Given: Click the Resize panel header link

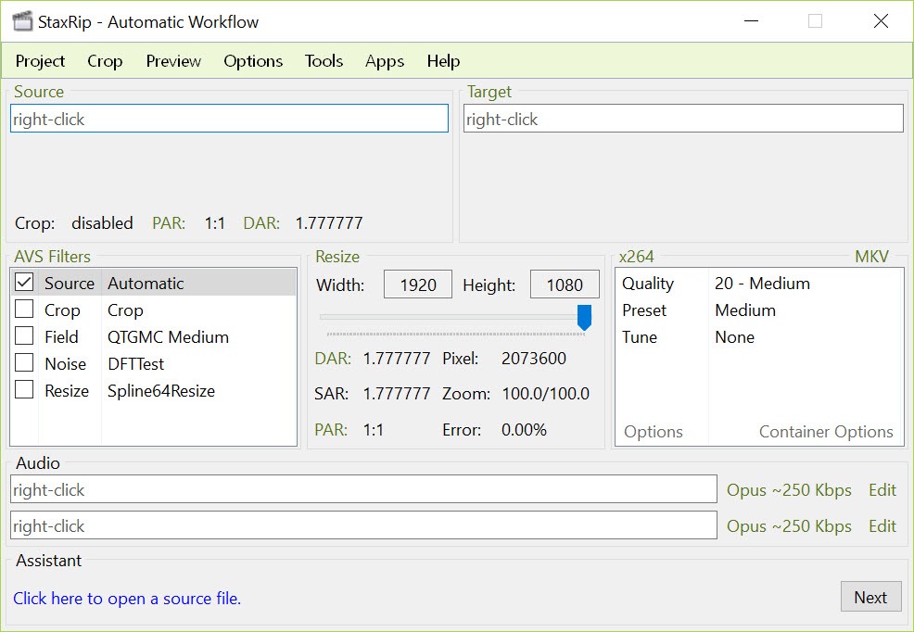Looking at the screenshot, I should coord(337,257).
